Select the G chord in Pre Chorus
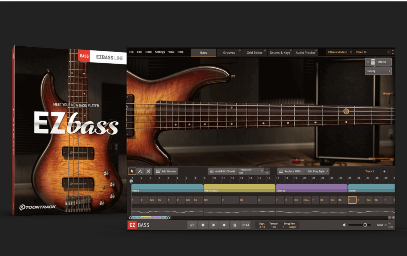This screenshot has height=256, width=407. tap(266, 200)
